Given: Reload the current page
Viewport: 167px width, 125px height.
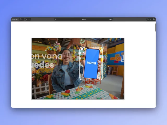Looking at the screenshot, I should click(x=112, y=19).
